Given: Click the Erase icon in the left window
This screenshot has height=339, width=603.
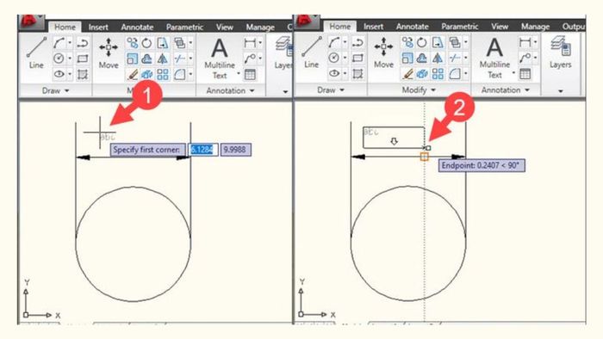Looking at the screenshot, I should click(133, 74).
